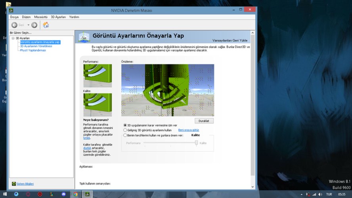
Task: Close the NVIDIA Denetim Masası window
Action: pyautogui.click(x=250, y=10)
